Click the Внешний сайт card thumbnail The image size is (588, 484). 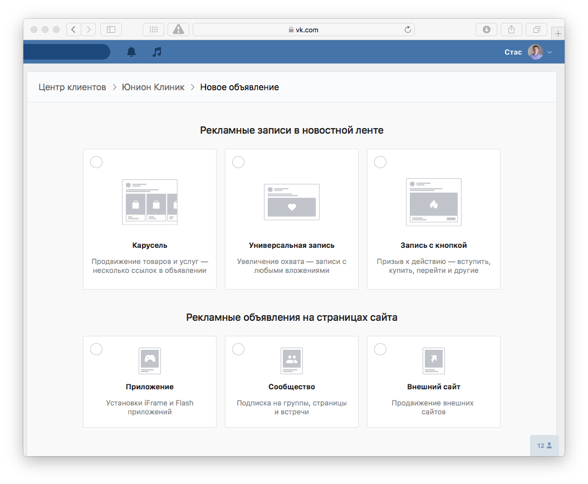tap(434, 361)
